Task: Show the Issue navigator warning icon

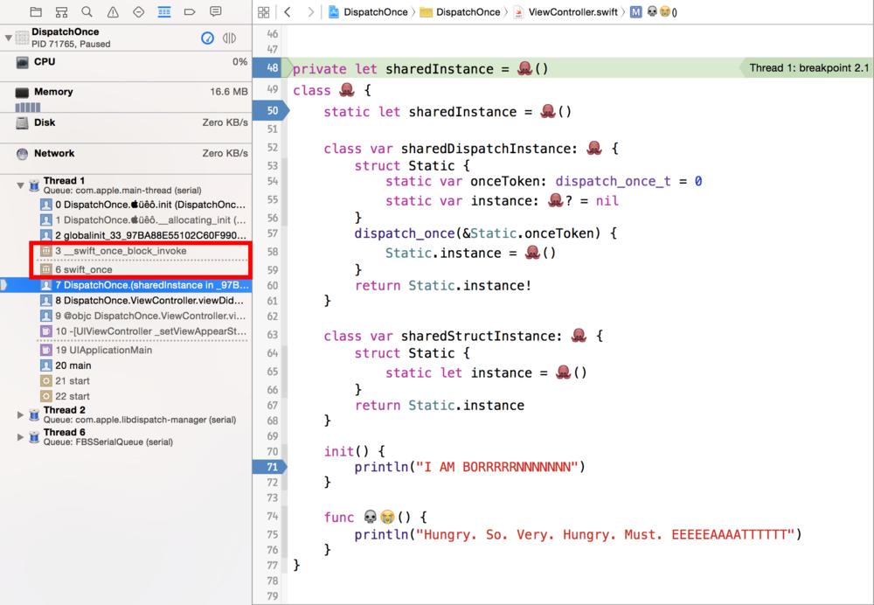Action: 113,12
